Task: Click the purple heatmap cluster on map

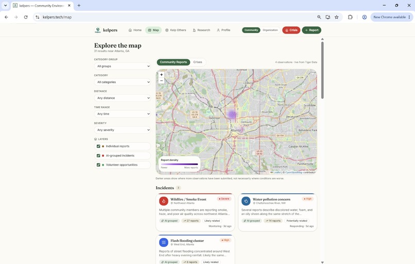Action: click(232, 114)
